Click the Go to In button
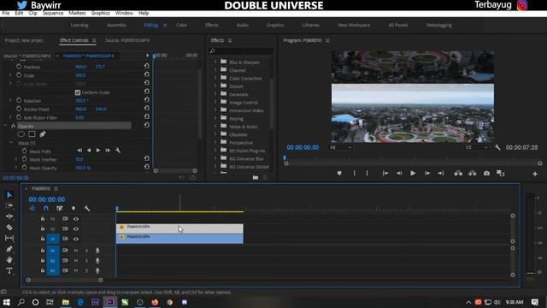Image resolution: width=547 pixels, height=308 pixels. click(x=385, y=173)
